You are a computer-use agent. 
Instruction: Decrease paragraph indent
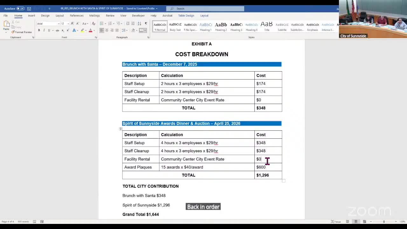coord(128,24)
